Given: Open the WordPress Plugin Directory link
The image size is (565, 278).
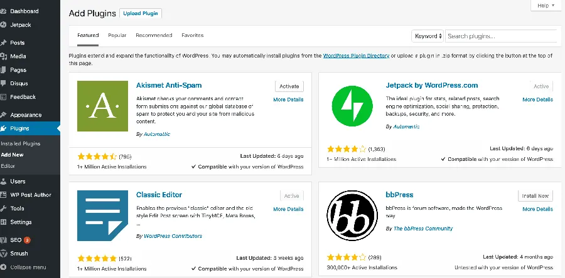Looking at the screenshot, I should click(356, 56).
